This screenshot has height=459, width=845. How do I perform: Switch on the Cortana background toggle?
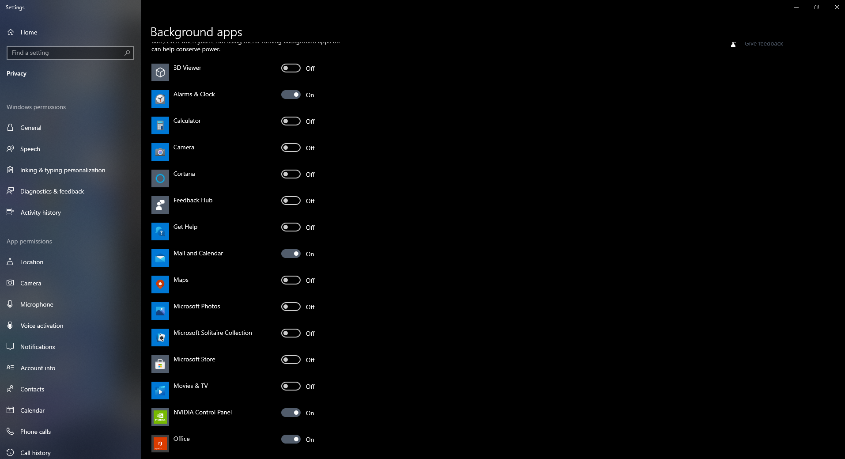[291, 174]
